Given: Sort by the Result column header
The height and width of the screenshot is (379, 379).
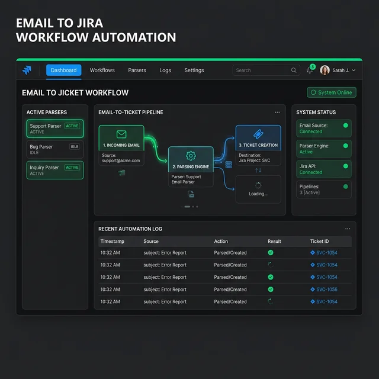Looking at the screenshot, I should [x=274, y=241].
